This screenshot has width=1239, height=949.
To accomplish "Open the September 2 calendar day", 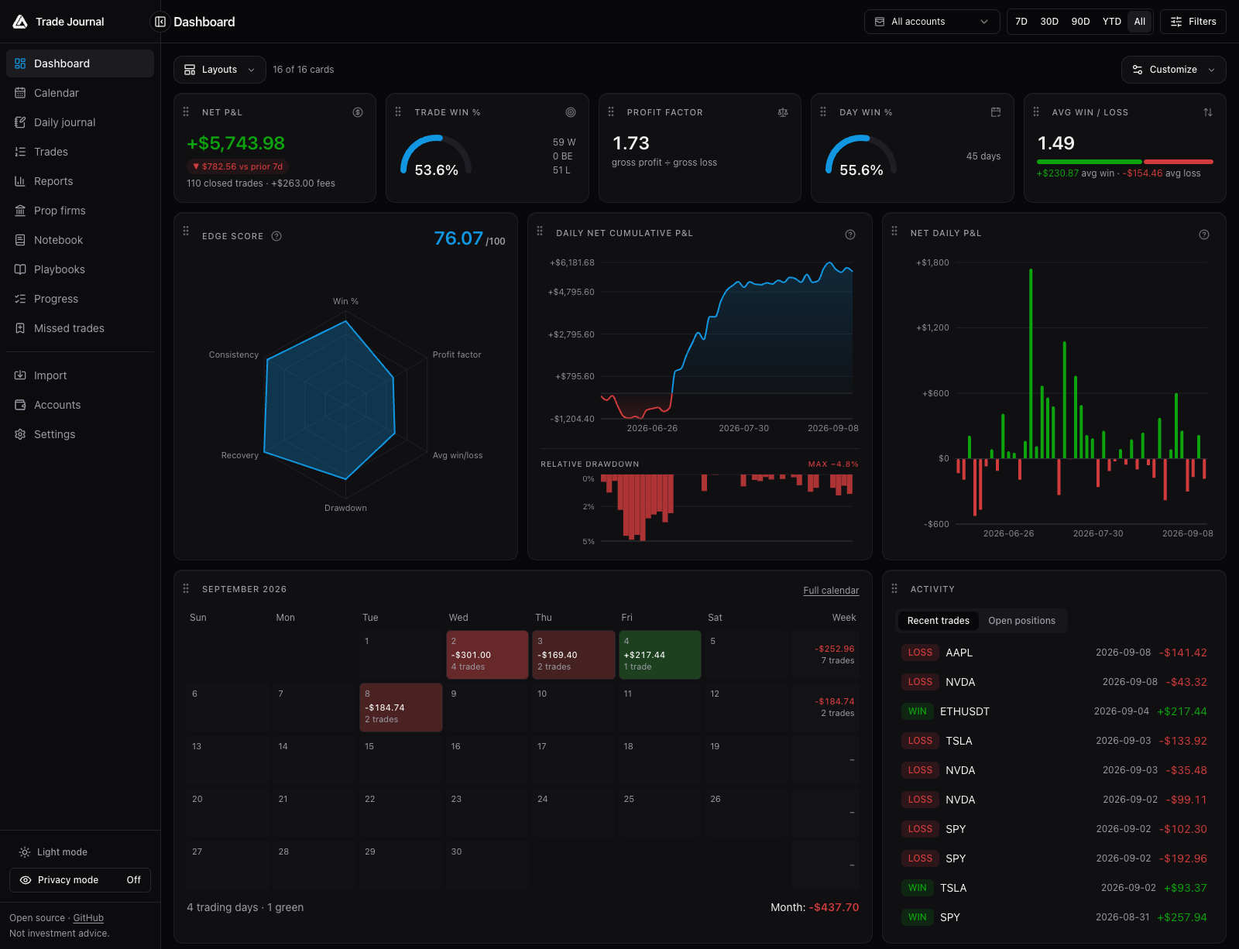I will [x=487, y=655].
